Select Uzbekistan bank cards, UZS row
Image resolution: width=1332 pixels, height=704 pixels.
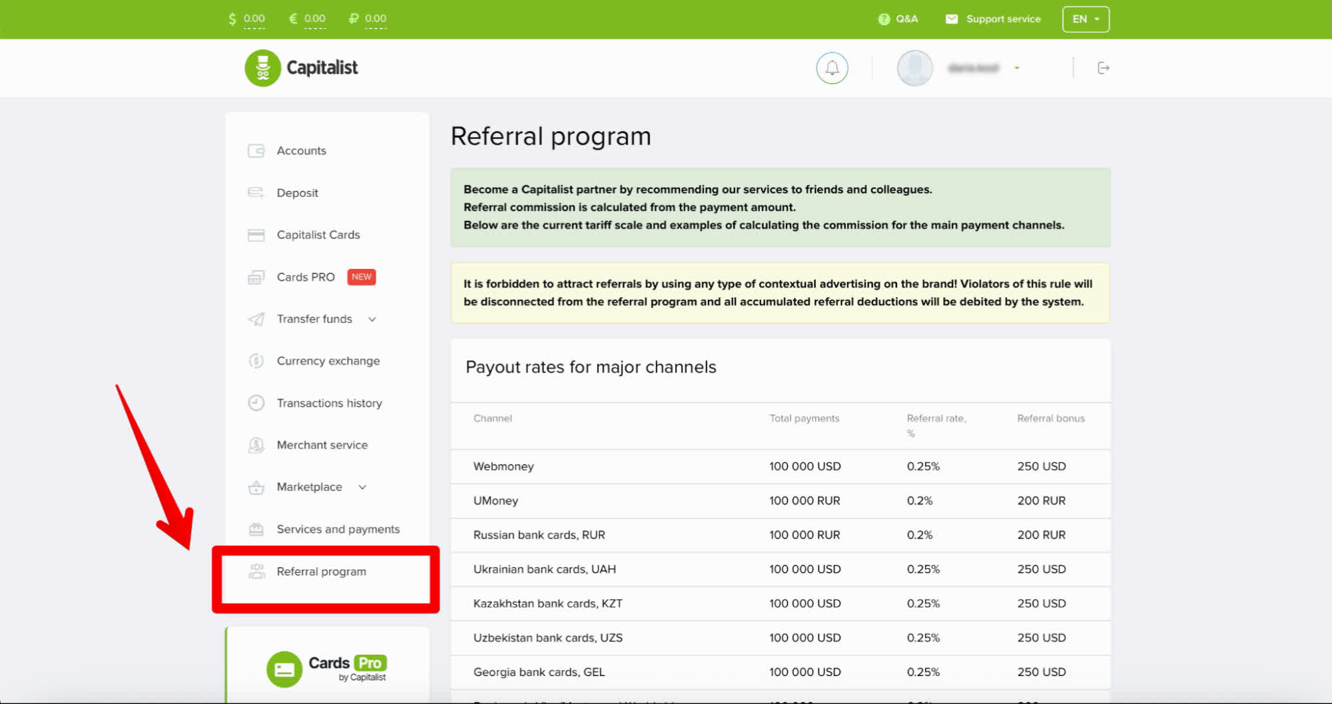point(781,638)
